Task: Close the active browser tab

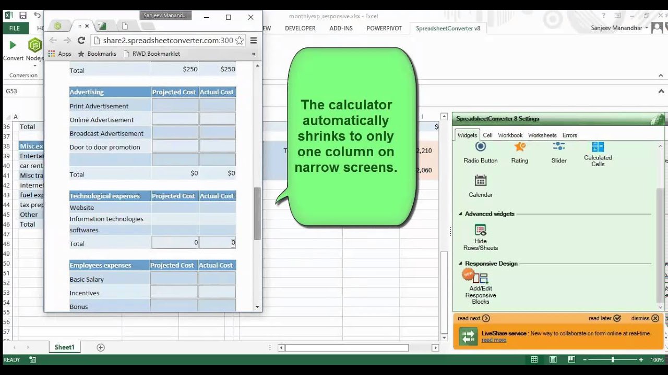Action: [x=87, y=26]
